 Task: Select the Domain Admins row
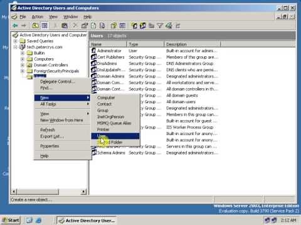155,76
